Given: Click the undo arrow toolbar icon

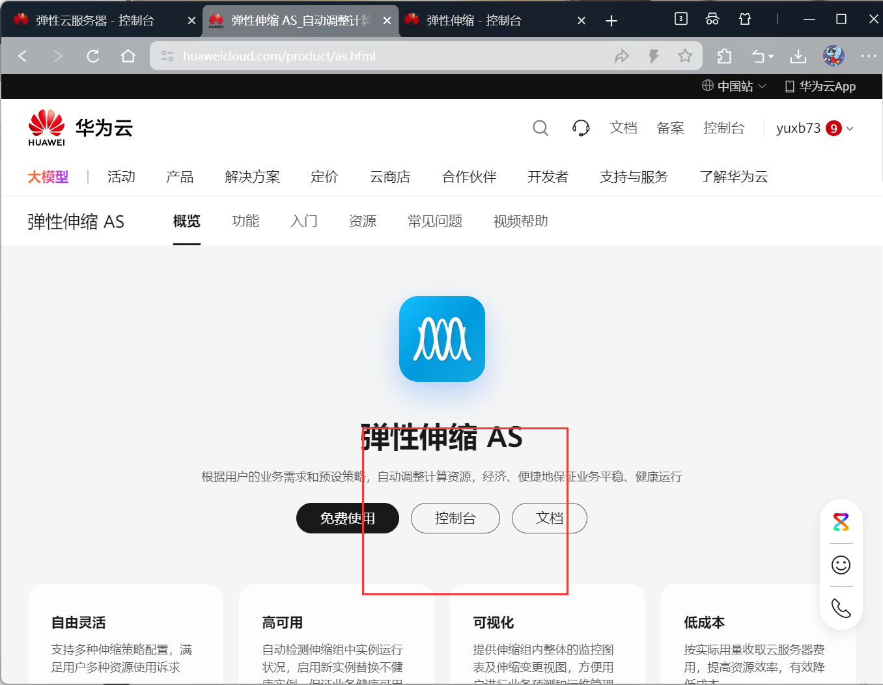Looking at the screenshot, I should pyautogui.click(x=758, y=57).
